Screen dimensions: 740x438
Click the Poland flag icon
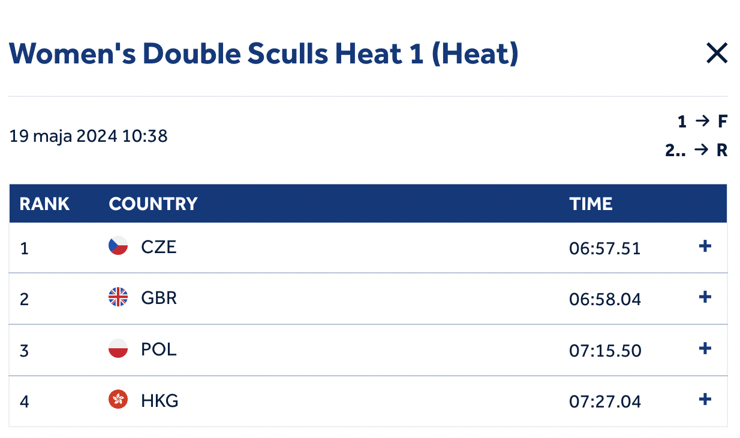(x=118, y=349)
